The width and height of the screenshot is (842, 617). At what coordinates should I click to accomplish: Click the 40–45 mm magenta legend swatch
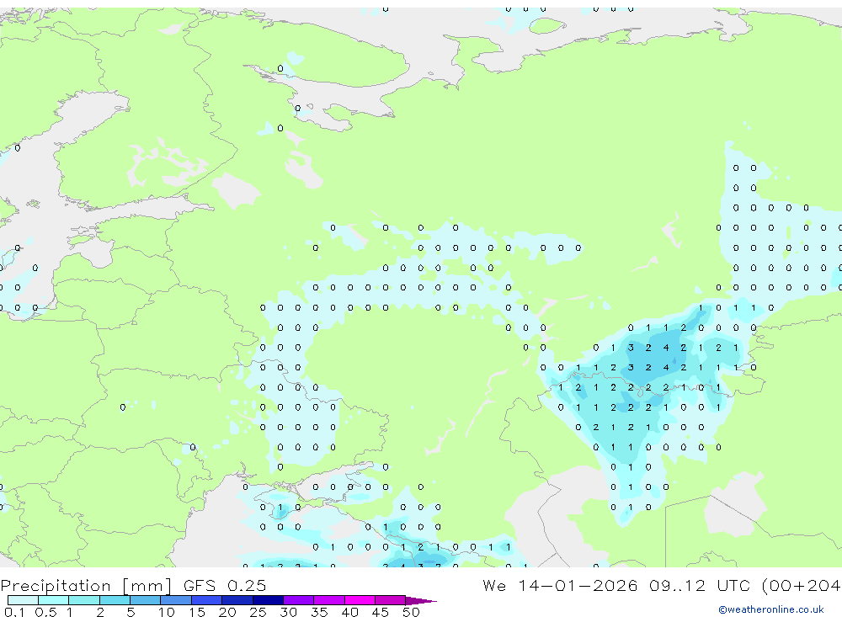point(360,600)
